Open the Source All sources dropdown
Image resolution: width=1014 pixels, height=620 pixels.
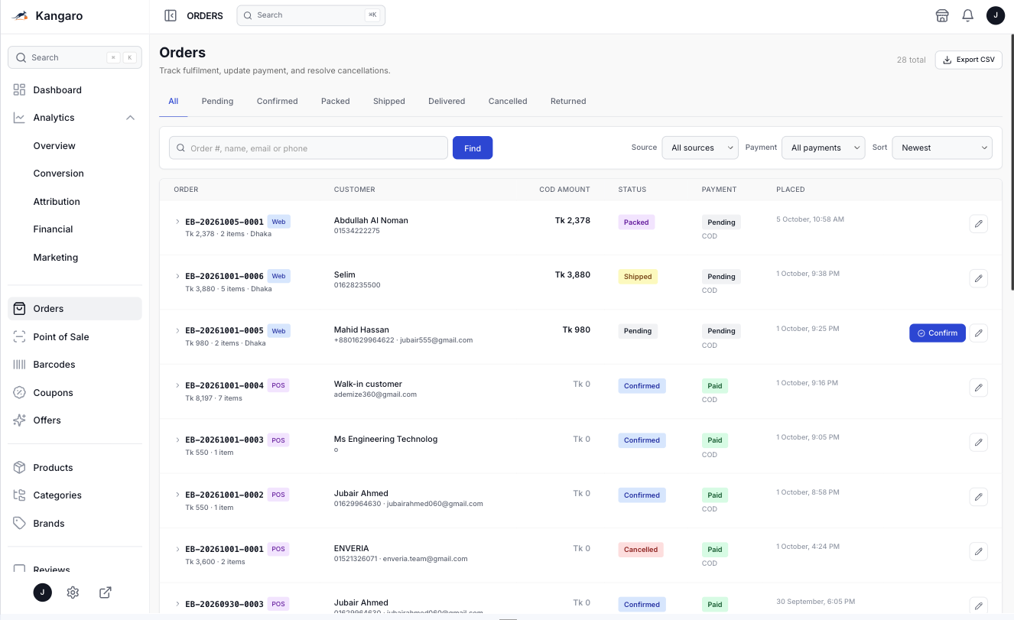(x=700, y=148)
